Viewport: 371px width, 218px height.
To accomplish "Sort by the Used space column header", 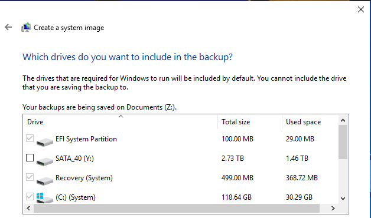I will [310, 122].
